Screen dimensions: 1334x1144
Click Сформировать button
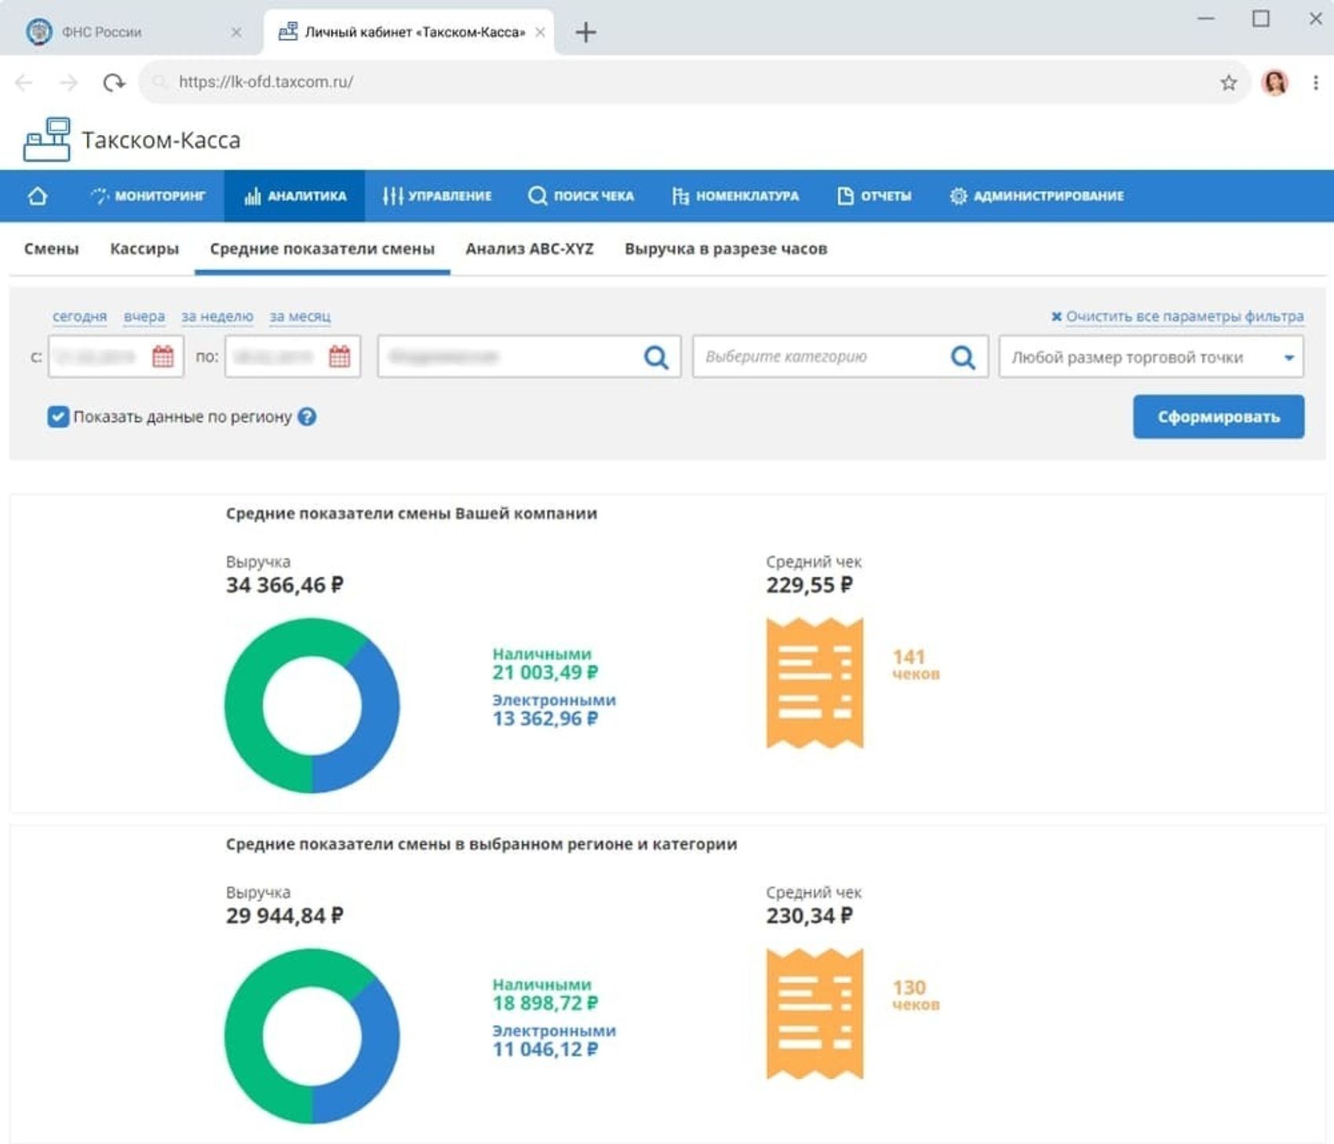pyautogui.click(x=1219, y=417)
